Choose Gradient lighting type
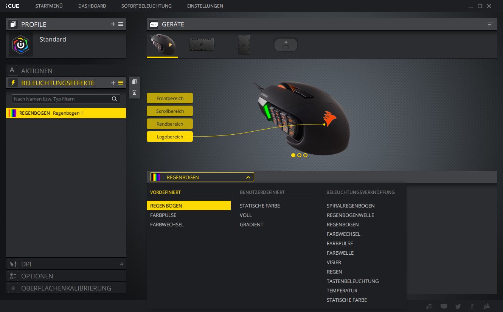The image size is (503, 312). [251, 224]
